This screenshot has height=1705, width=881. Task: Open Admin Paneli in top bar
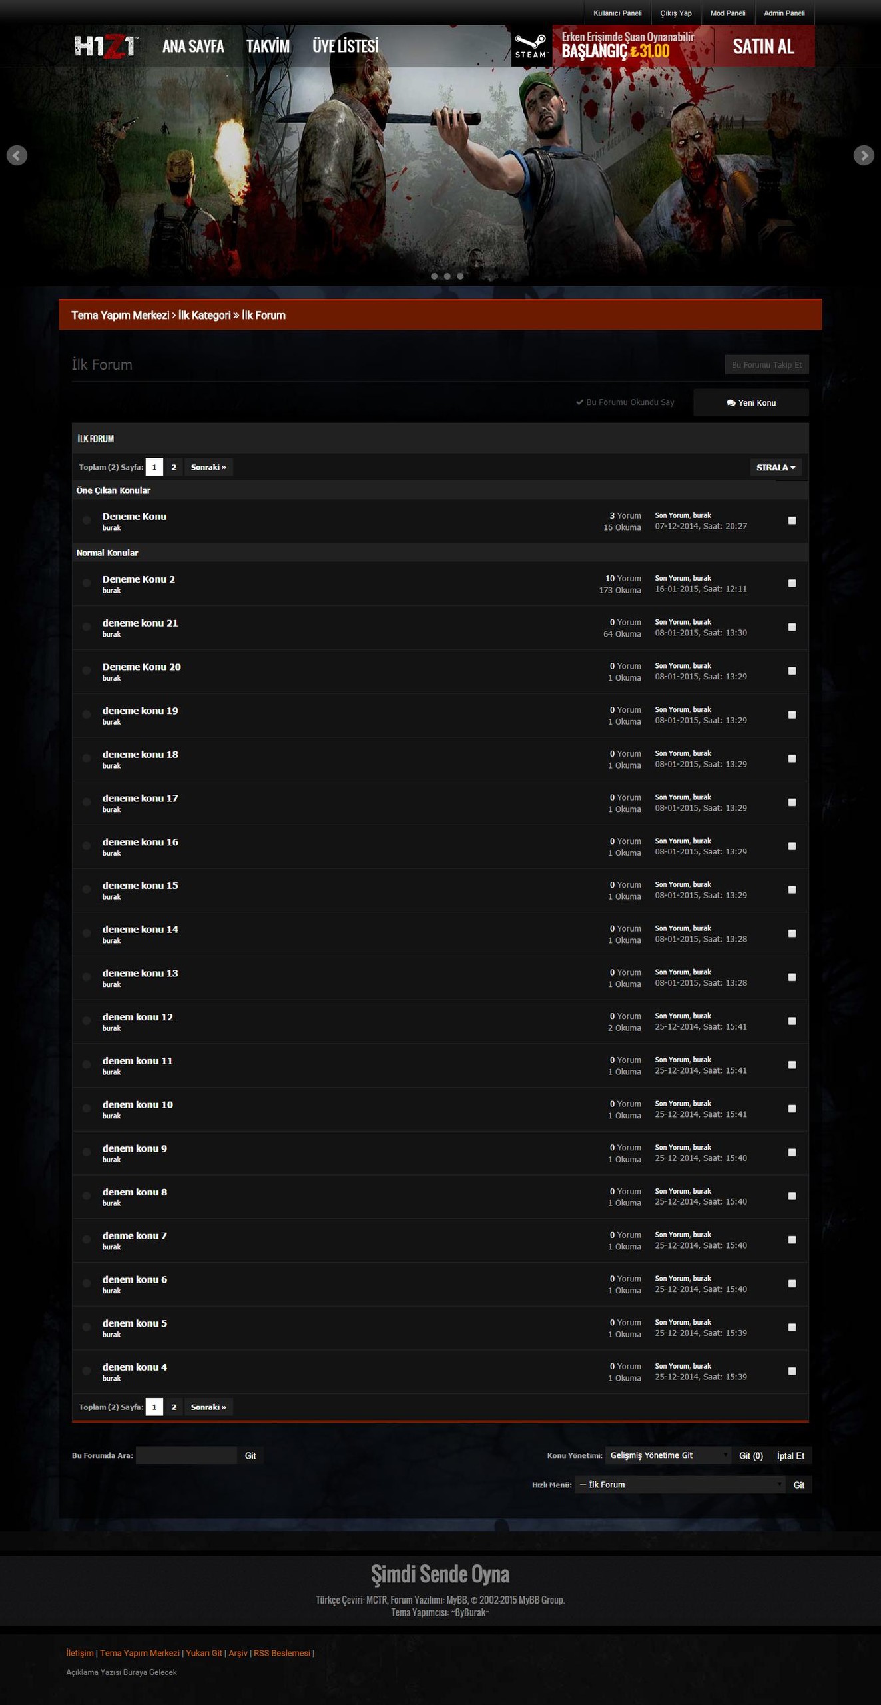[784, 13]
